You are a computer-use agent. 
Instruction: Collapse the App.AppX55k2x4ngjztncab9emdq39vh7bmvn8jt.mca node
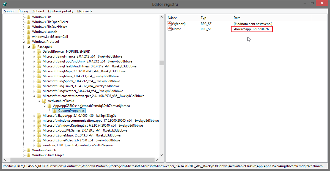(45, 106)
